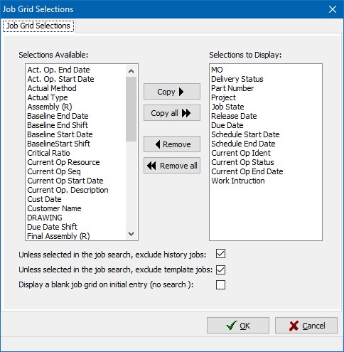Click the scroll down arrow in Selections Available
Screen dimensions: 344x352
131,234
